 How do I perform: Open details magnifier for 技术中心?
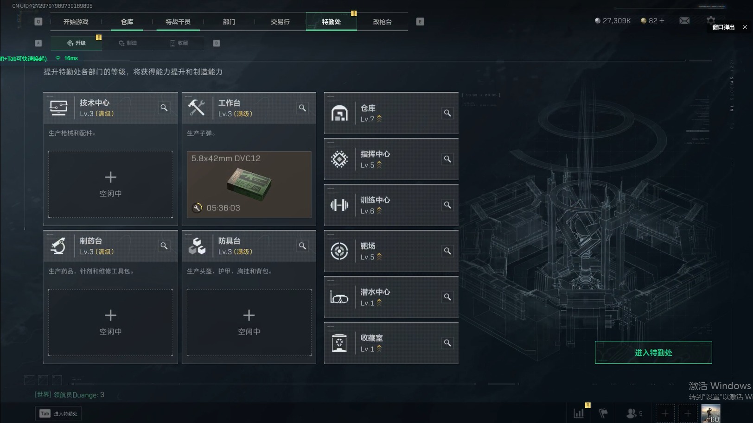tap(164, 107)
